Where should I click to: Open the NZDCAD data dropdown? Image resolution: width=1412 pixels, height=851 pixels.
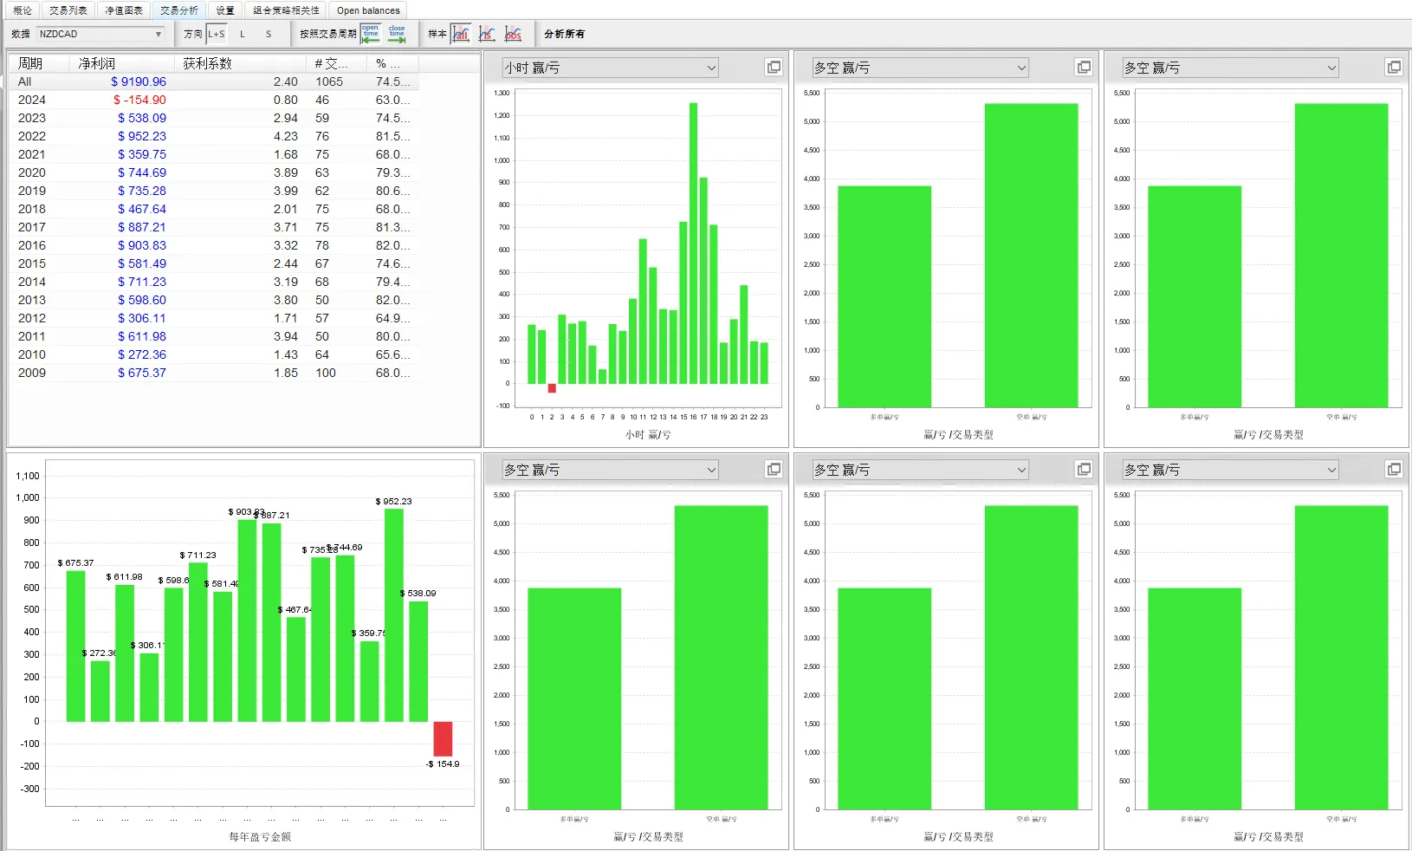point(100,34)
